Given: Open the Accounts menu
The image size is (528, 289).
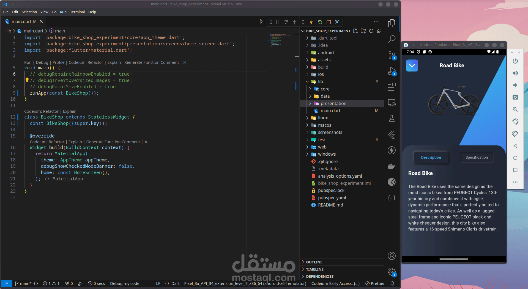Looking at the screenshot, I should click(x=392, y=256).
